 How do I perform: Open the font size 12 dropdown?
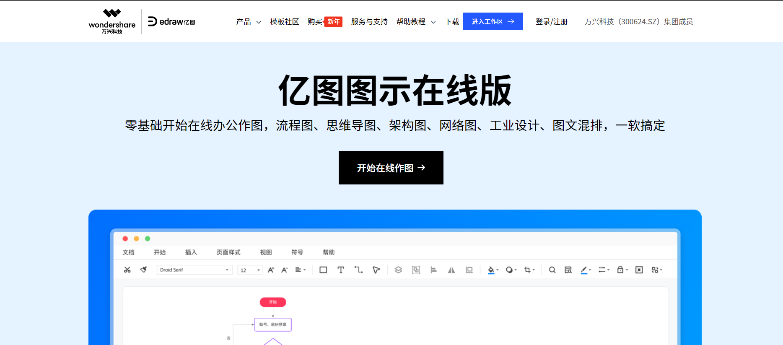pos(250,270)
